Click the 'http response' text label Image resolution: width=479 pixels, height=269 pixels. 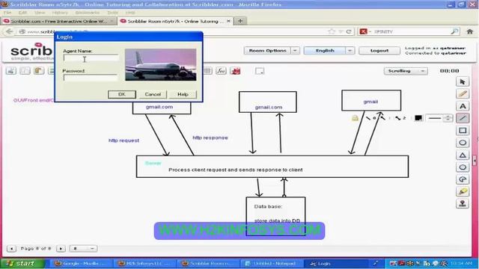[210, 137]
